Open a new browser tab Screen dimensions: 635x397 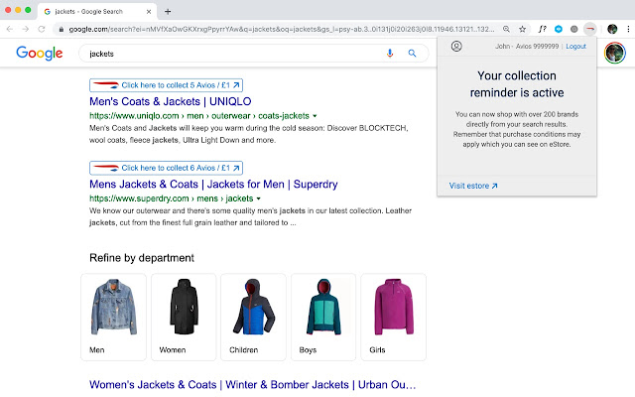[167, 10]
